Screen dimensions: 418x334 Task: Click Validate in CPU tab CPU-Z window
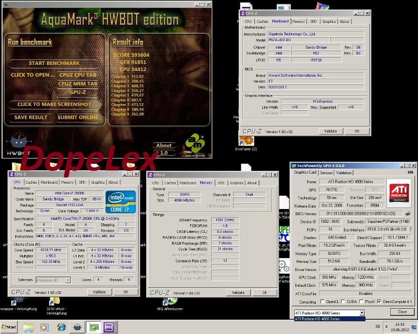click(x=99, y=292)
